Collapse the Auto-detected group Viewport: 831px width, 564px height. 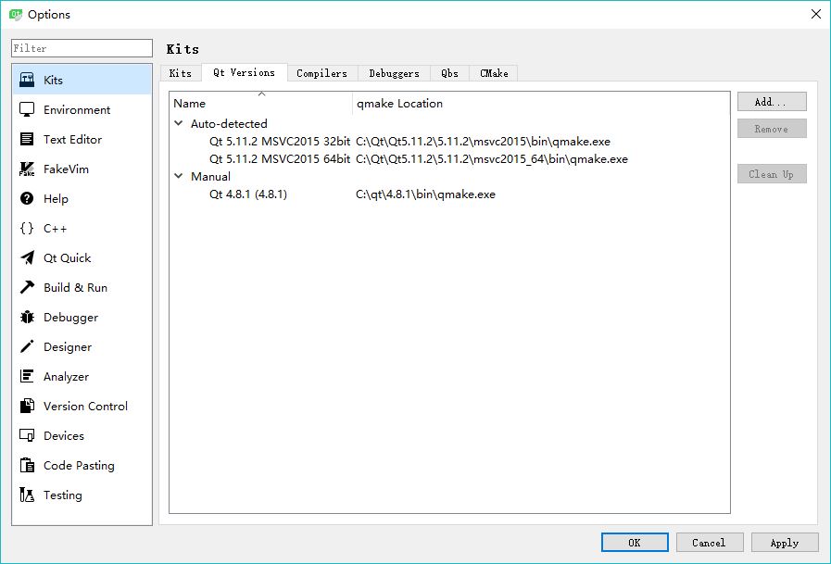pyautogui.click(x=177, y=123)
